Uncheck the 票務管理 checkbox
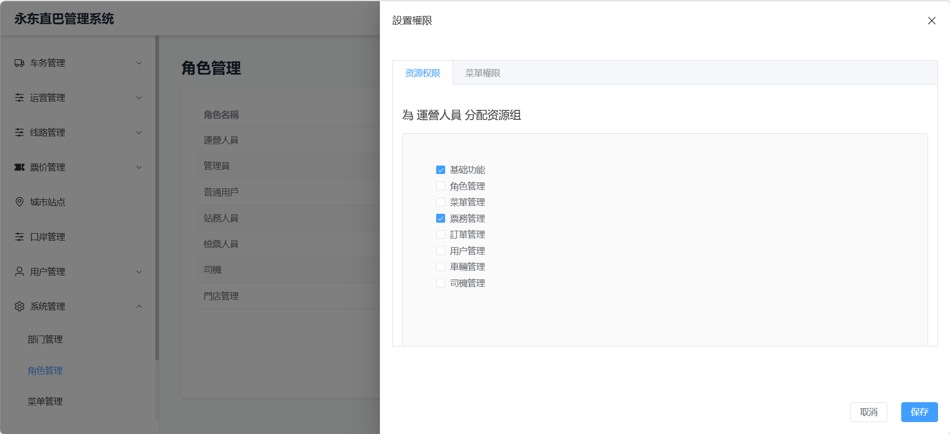The height and width of the screenshot is (434, 950). [441, 219]
